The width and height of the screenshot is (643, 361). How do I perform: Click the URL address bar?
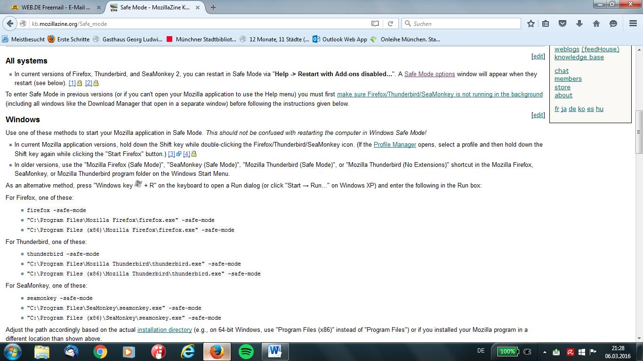200,24
